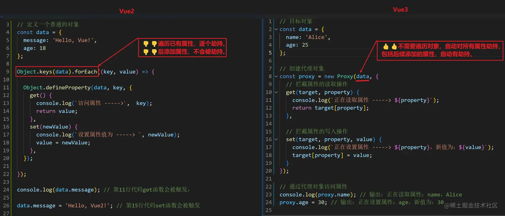This screenshot has height=216, width=505.
Task: Click the "data.message = 'Hello, Vue2!';" statement
Action: tap(65, 206)
